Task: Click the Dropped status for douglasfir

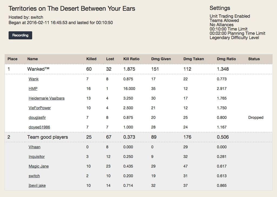Action: click(x=256, y=118)
